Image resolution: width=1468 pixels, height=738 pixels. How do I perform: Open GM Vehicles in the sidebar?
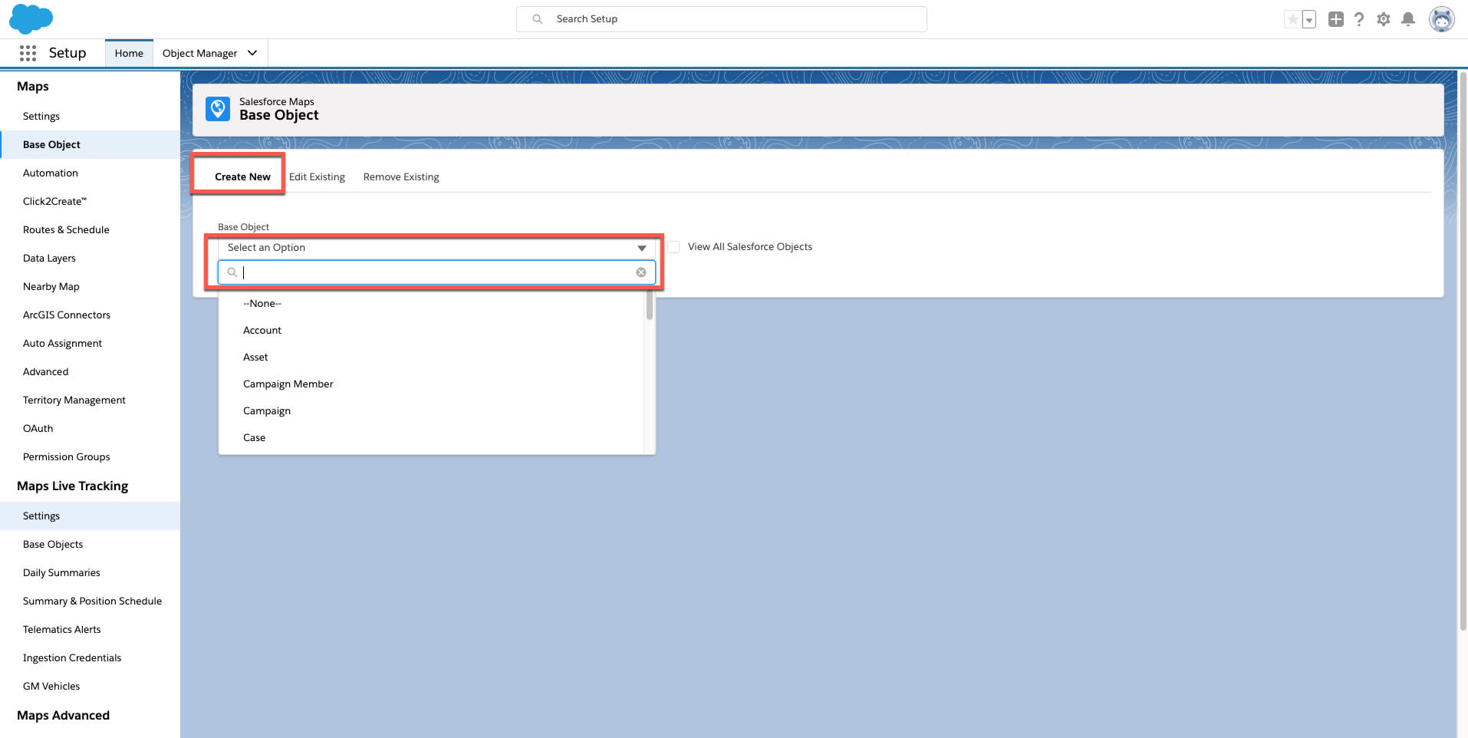tap(90, 687)
